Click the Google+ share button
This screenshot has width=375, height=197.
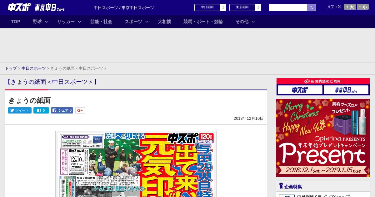[x=80, y=110]
